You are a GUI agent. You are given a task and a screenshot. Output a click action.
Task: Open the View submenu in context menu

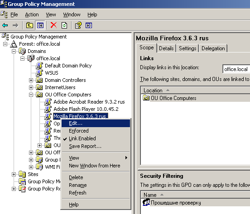coord(96,158)
